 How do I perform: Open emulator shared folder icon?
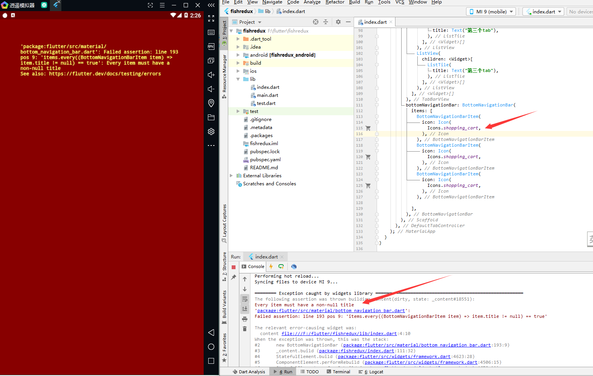point(211,117)
